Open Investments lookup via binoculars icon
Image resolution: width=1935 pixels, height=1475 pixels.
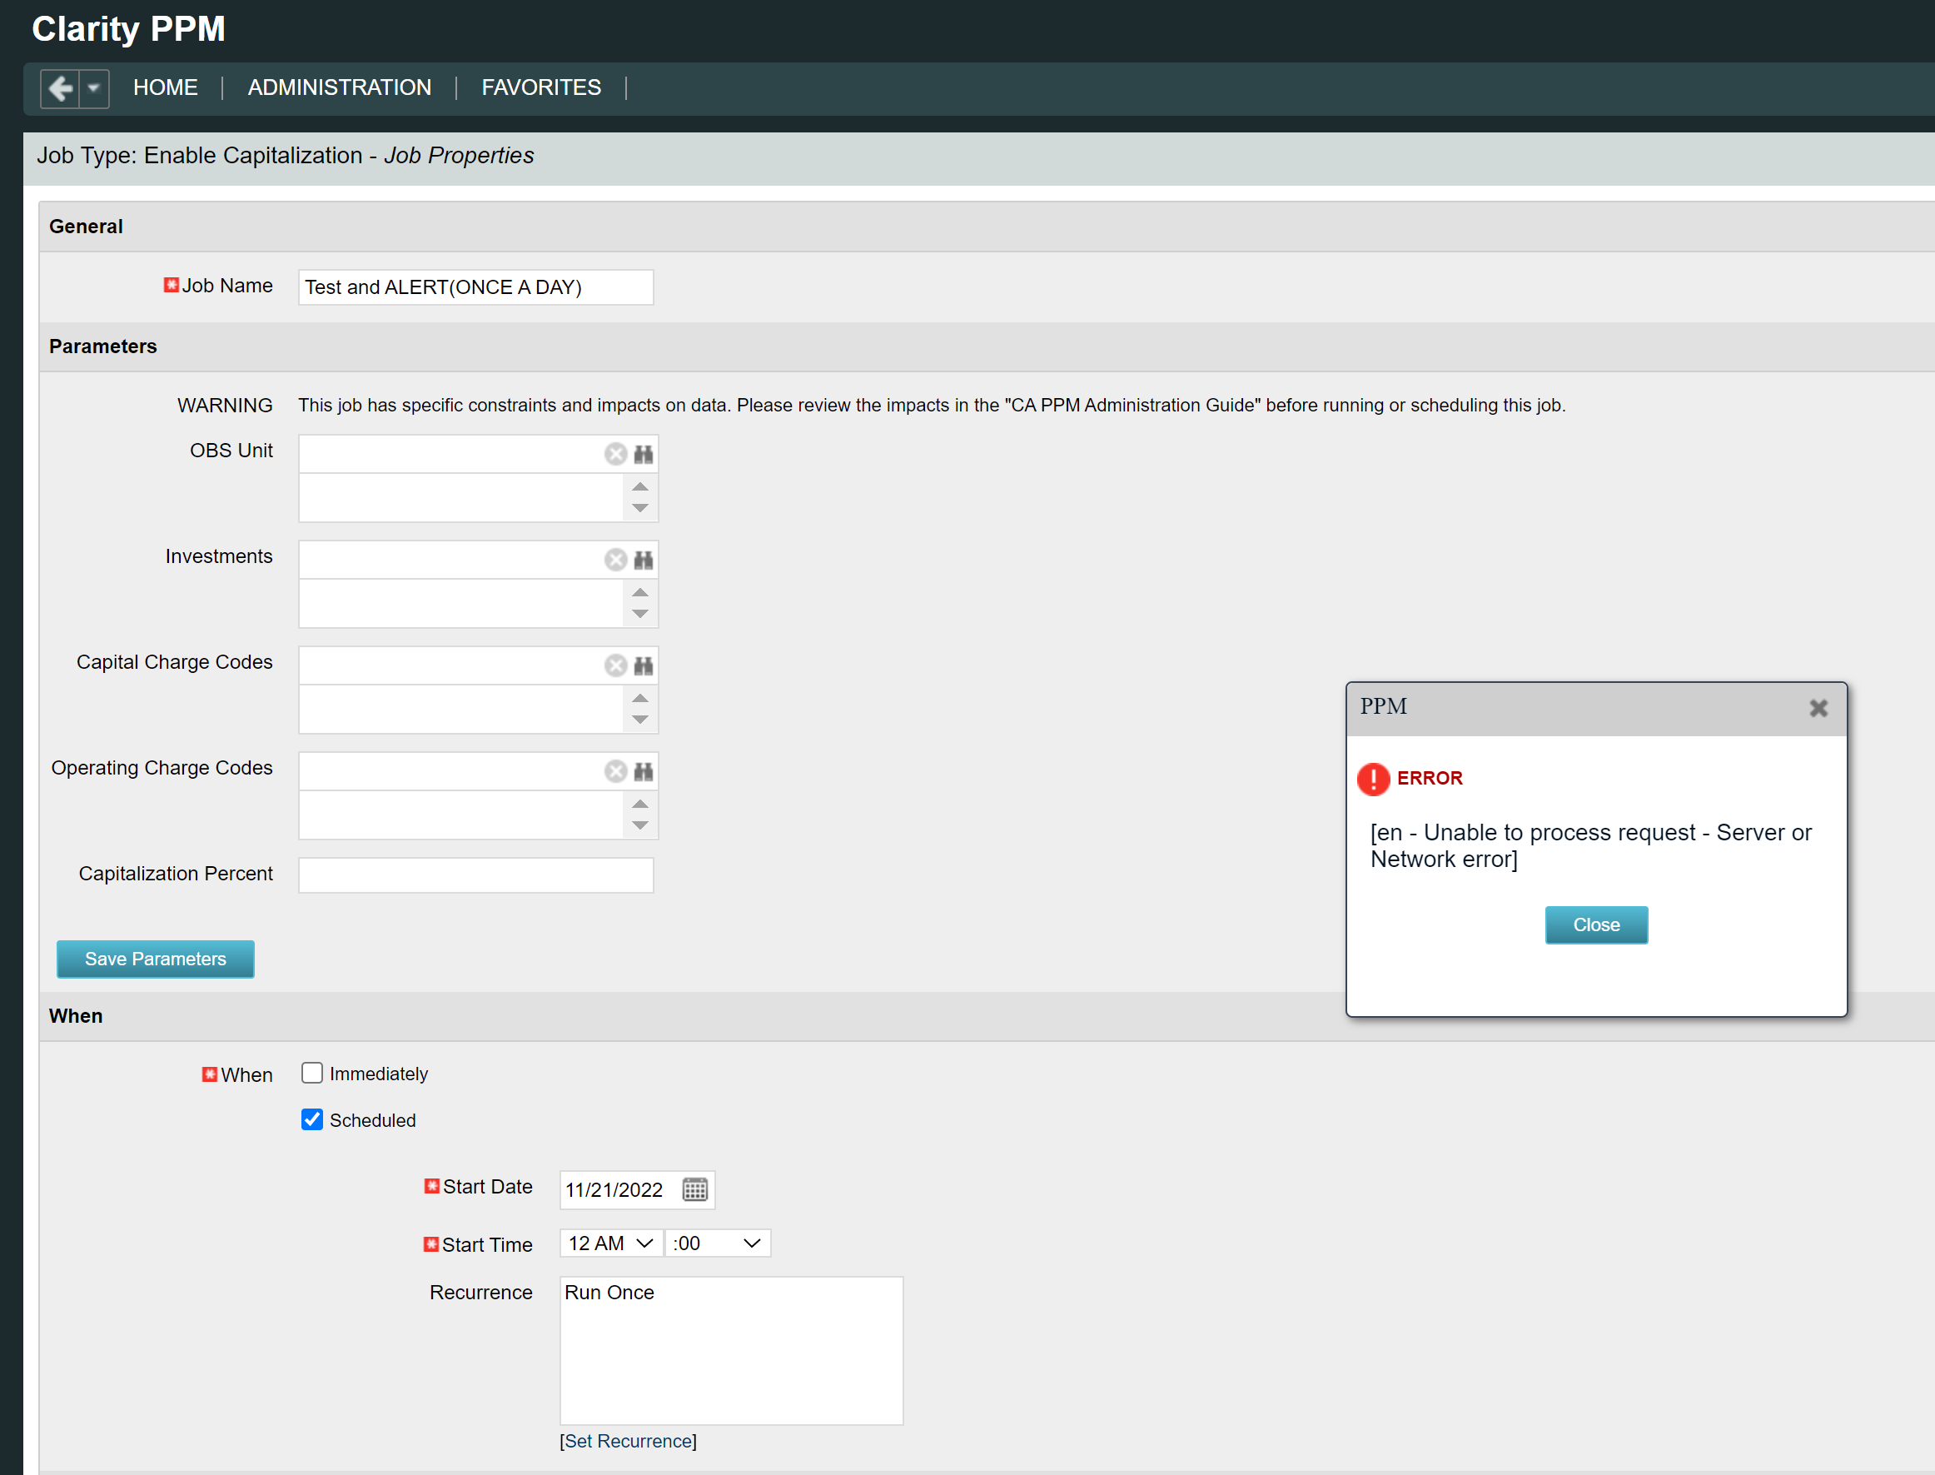(x=644, y=561)
